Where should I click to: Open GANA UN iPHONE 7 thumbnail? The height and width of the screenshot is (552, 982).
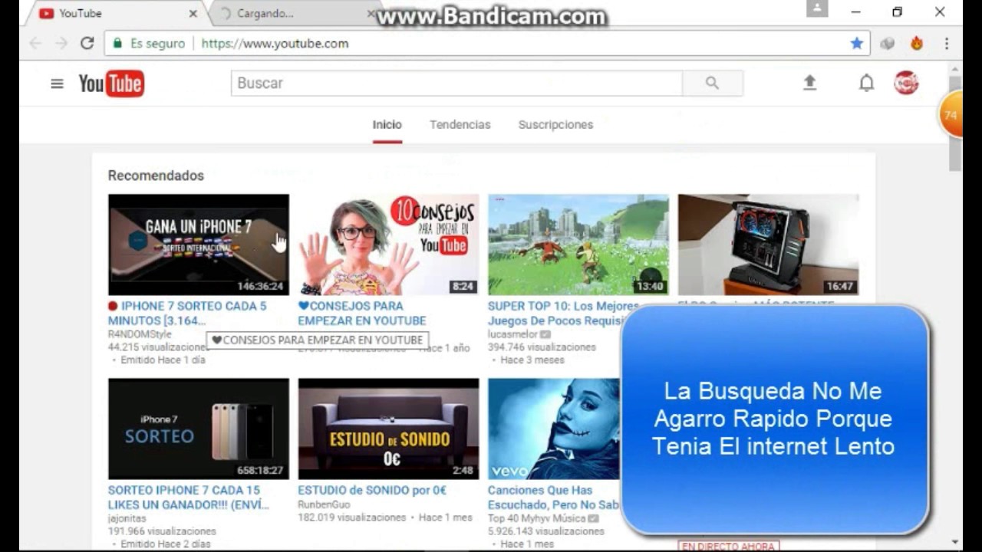pos(199,245)
